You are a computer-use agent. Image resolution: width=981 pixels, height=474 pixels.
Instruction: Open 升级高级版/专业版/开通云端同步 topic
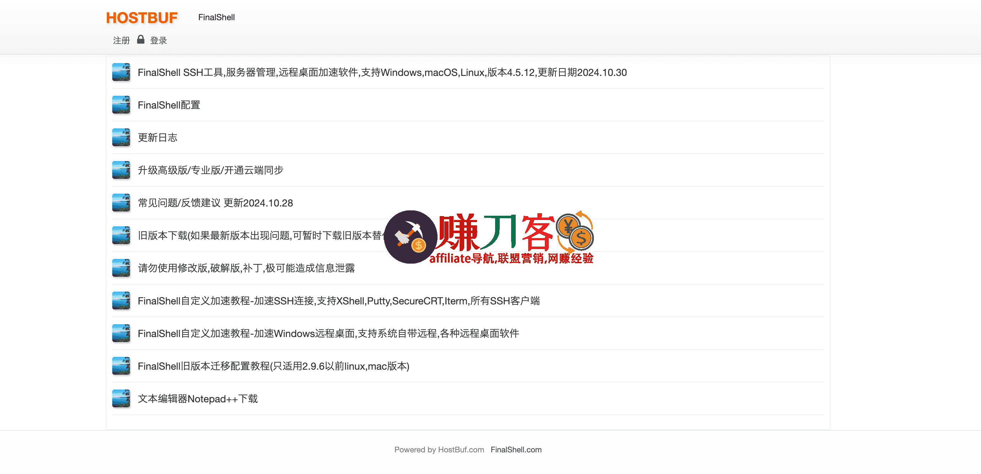coord(211,170)
